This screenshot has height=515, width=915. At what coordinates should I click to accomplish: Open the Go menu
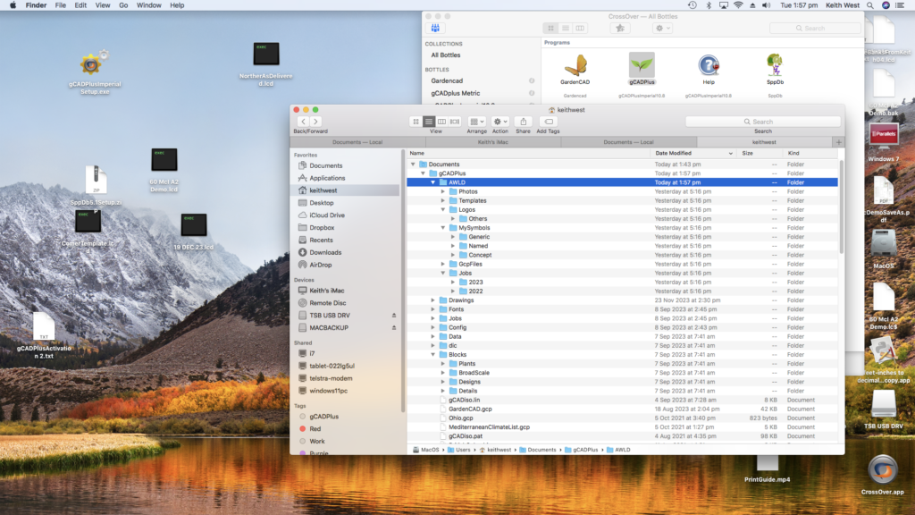point(123,5)
